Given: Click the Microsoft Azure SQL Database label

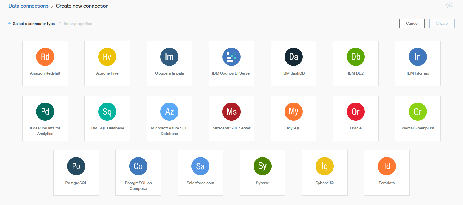Looking at the screenshot, I should [169, 131].
